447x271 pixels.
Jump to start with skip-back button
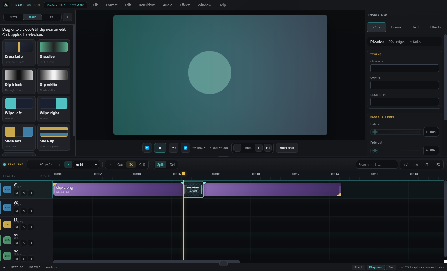[x=147, y=148]
